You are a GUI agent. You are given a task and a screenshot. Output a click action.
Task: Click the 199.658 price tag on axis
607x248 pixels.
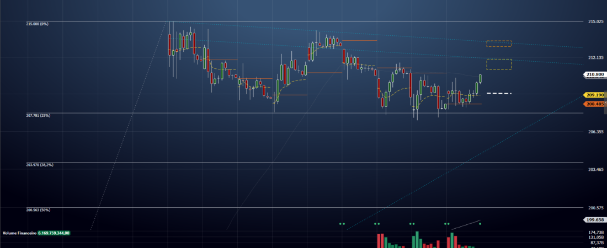click(x=595, y=220)
